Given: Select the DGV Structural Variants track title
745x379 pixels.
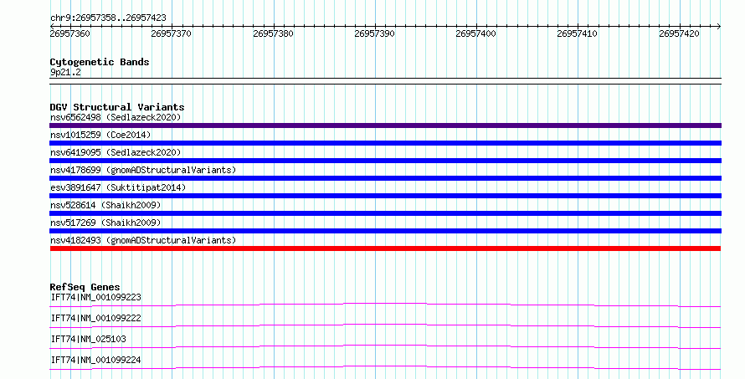Looking at the screenshot, I should coord(117,107).
